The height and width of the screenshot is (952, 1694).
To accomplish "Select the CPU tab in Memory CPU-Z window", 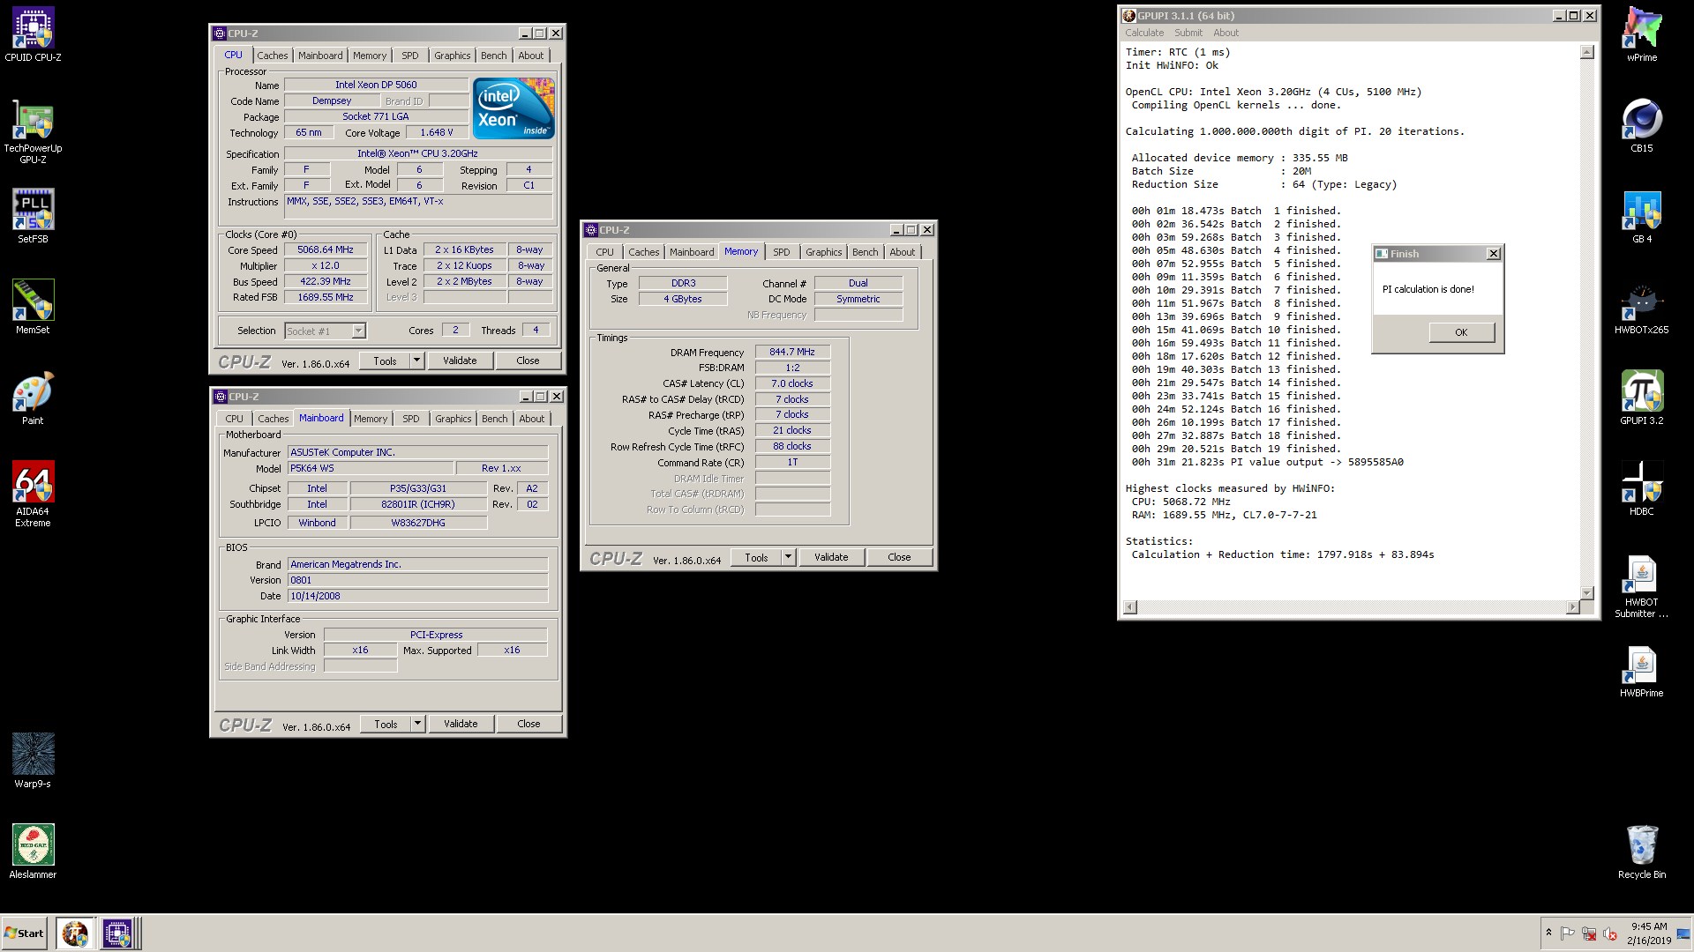I will coord(604,252).
